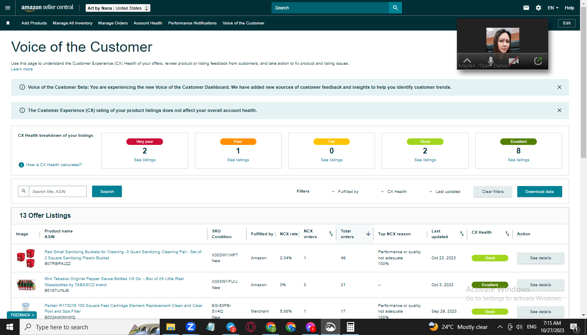
Task: Open Zoom from the taskbar
Action: [190, 327]
